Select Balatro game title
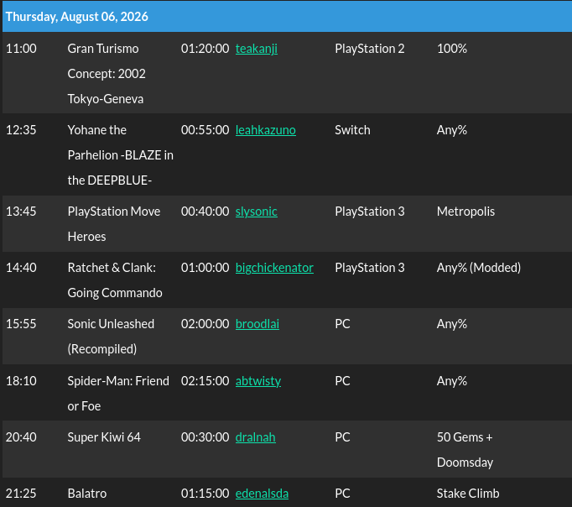The height and width of the screenshot is (507, 572). 87,494
